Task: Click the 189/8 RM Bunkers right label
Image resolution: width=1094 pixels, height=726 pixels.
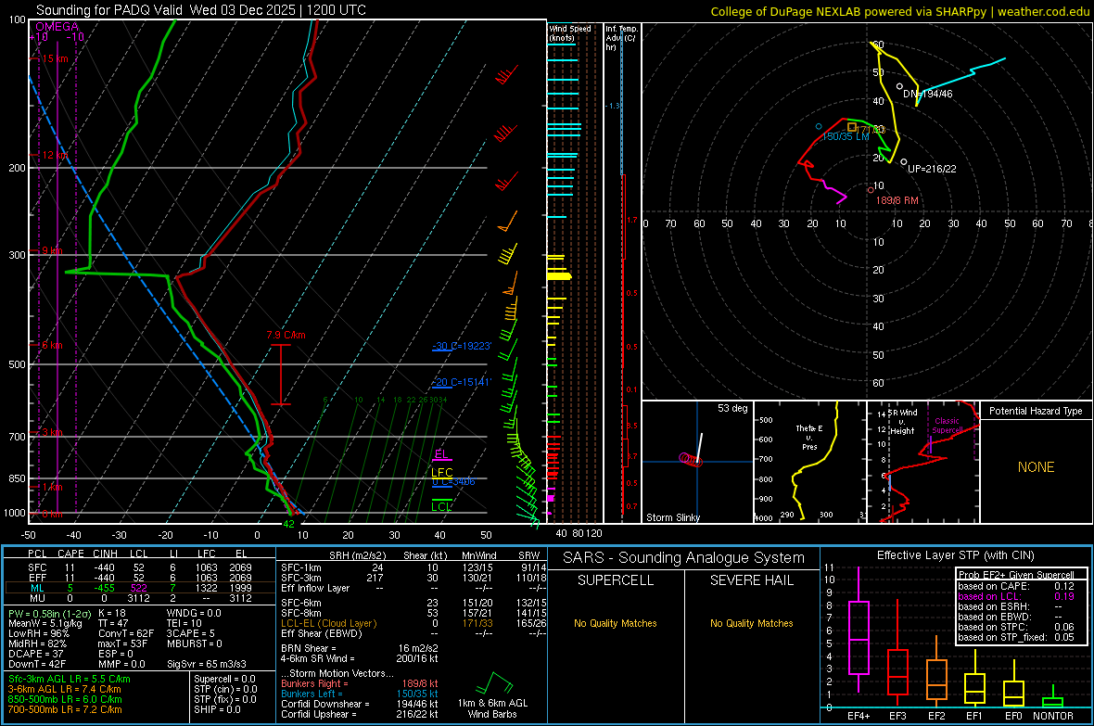Action: 897,200
